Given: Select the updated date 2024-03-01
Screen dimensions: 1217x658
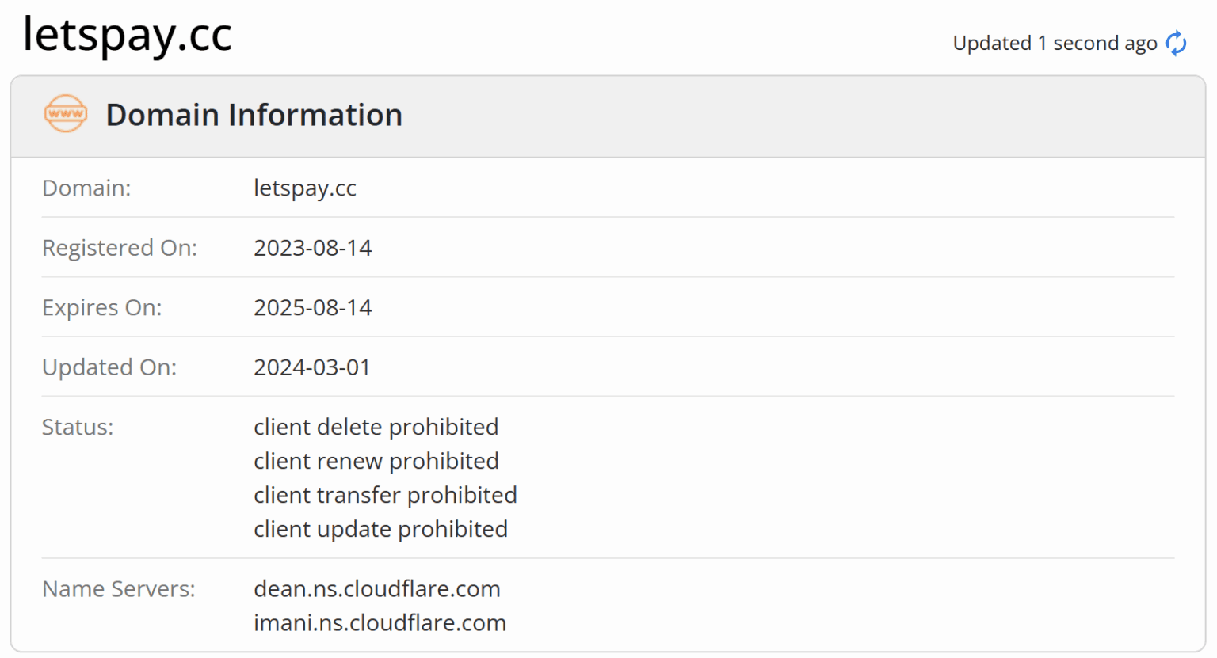Looking at the screenshot, I should (311, 367).
